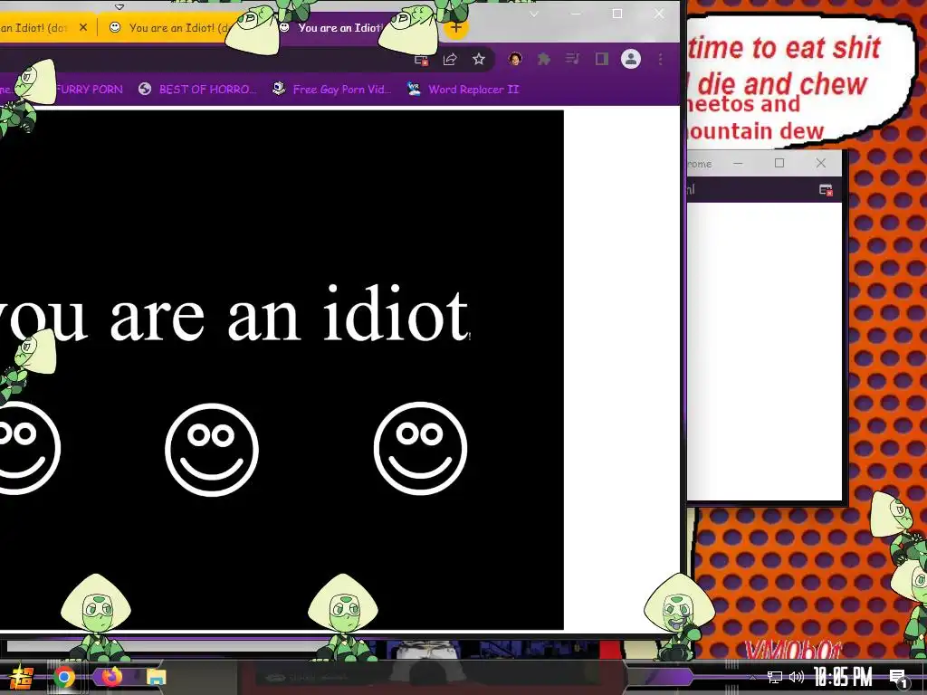This screenshot has width=927, height=695.
Task: Click the middle smiley face on the page
Action: (212, 450)
